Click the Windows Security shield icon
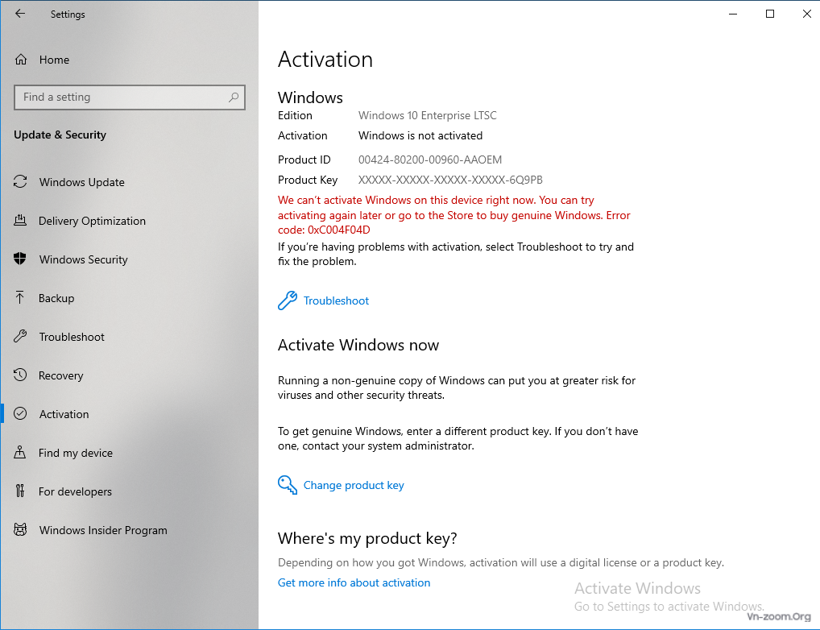Screen dimensions: 820x630 (x=20, y=259)
